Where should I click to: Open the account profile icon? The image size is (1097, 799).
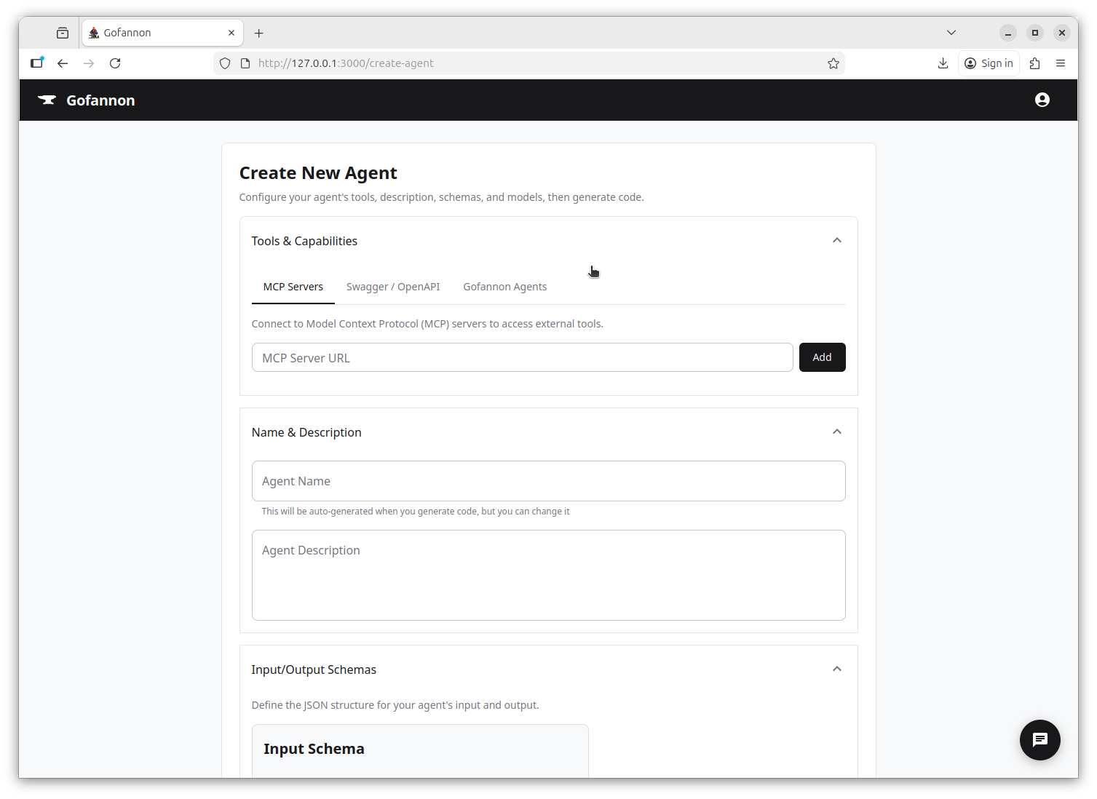click(x=1042, y=100)
